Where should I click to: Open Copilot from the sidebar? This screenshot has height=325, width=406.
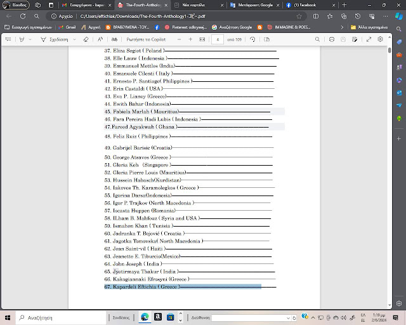pyautogui.click(x=399, y=16)
